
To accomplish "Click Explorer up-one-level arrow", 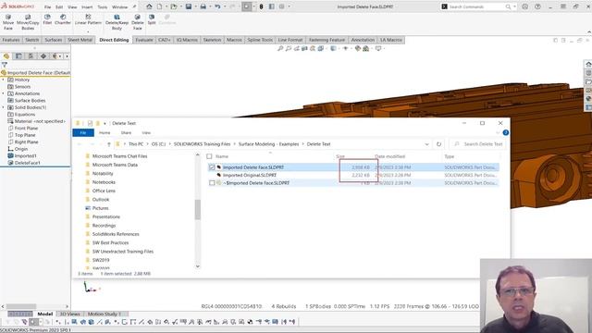I will pyautogui.click(x=109, y=144).
